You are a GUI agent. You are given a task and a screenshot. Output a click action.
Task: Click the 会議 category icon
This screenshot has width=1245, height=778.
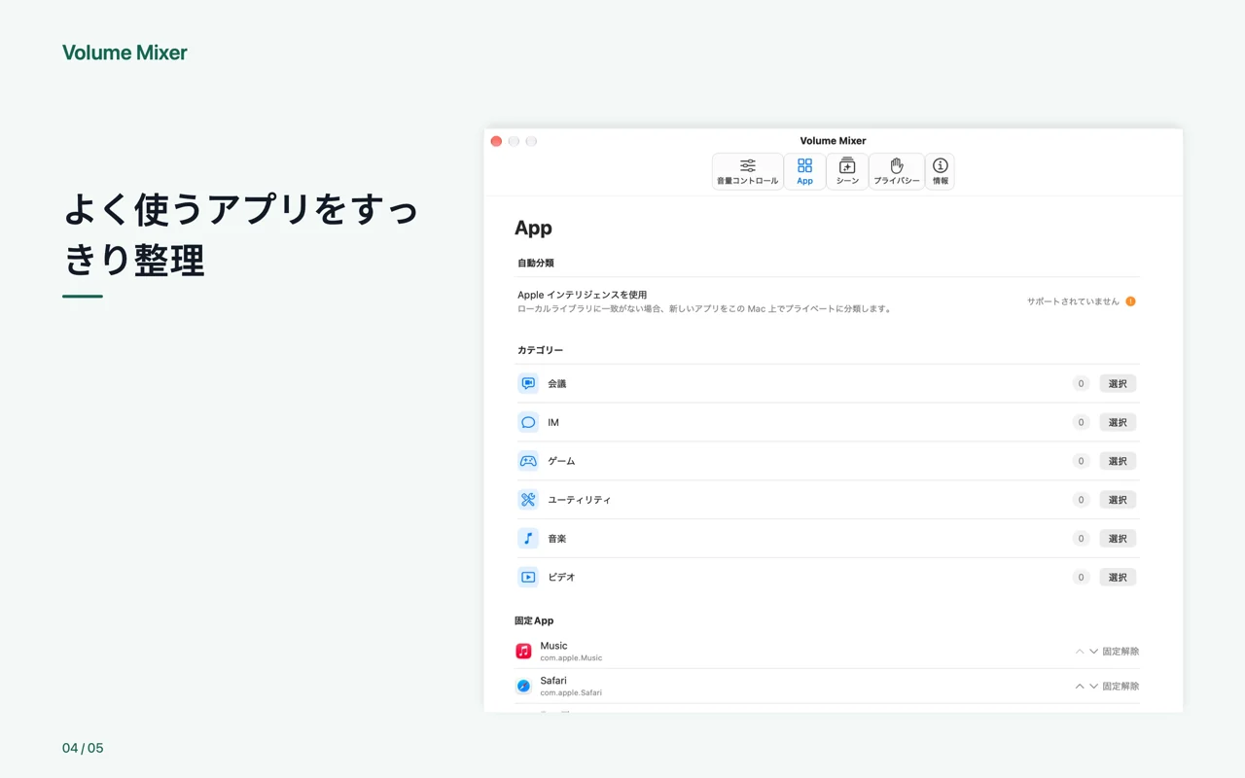point(528,383)
